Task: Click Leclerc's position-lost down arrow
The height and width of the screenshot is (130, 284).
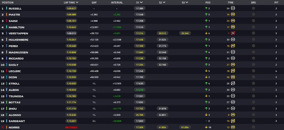Action: 206,71
